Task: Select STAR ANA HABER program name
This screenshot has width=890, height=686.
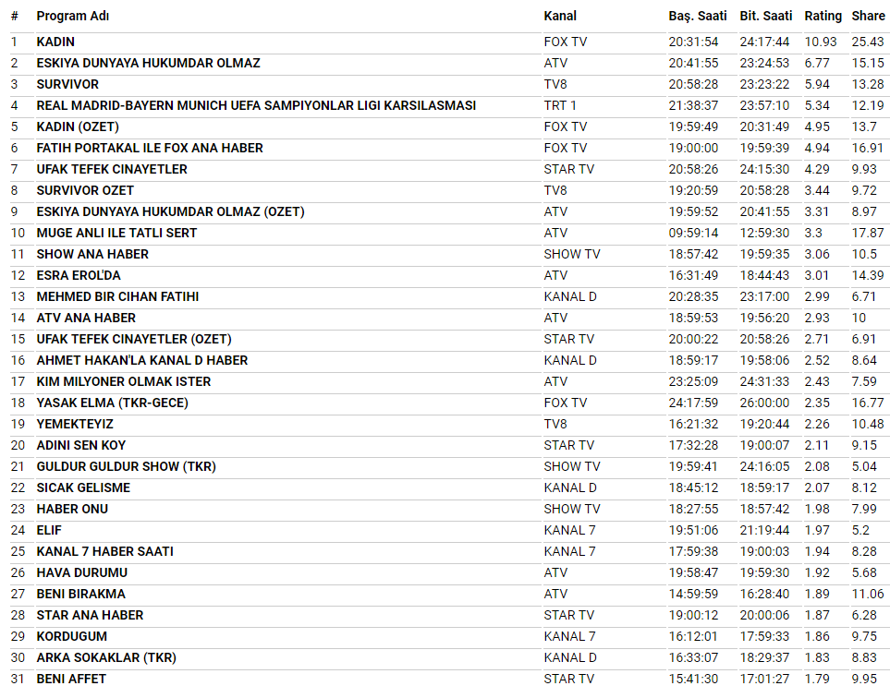Action: click(x=90, y=616)
